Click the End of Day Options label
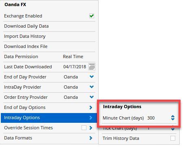 coord(25,107)
